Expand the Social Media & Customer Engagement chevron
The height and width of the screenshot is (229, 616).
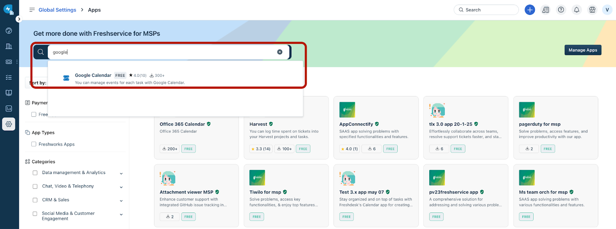coord(121,214)
